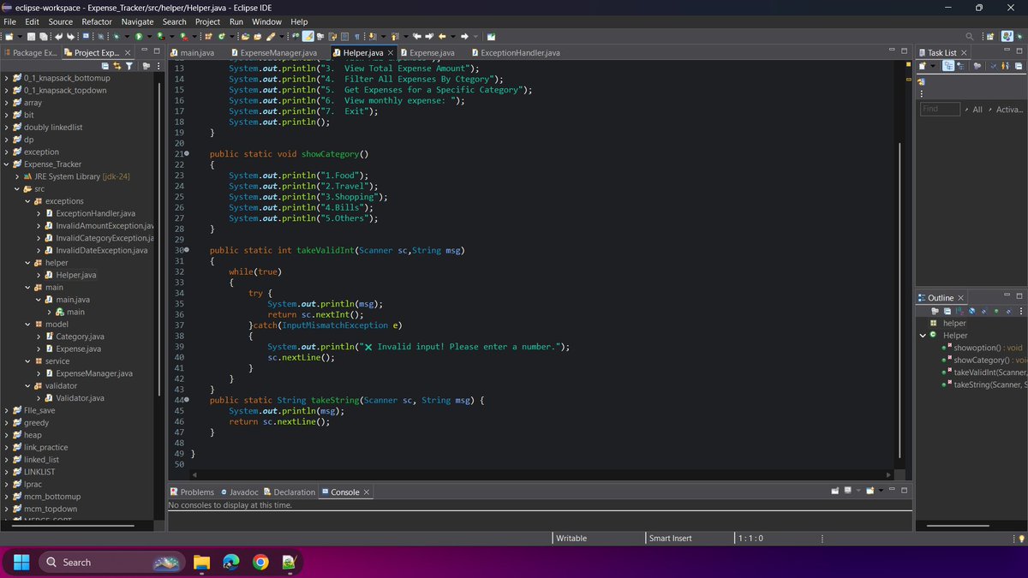1028x578 pixels.
Task: Toggle Sort in the Outline toolbar
Action: tap(959, 311)
